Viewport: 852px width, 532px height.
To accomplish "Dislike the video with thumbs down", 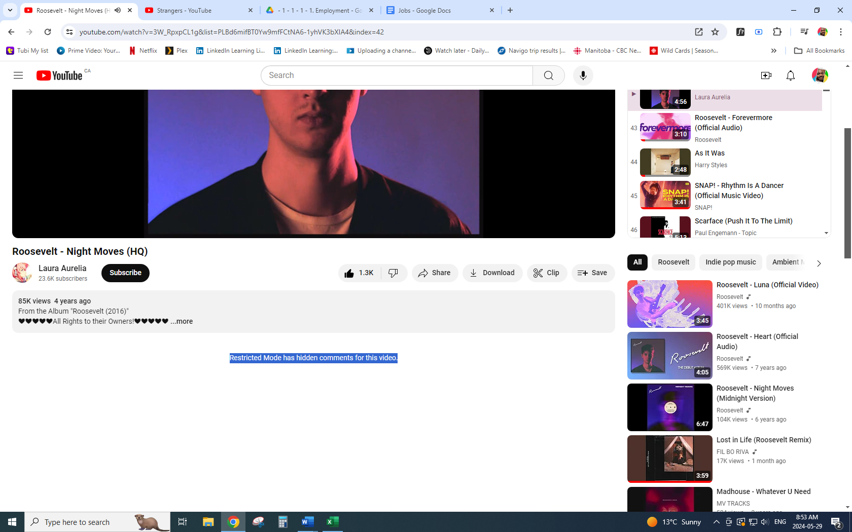I will (x=393, y=273).
